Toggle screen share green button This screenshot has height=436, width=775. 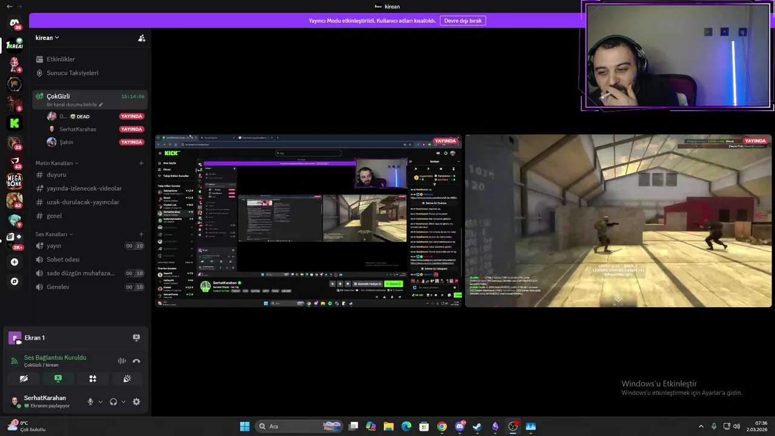(58, 378)
